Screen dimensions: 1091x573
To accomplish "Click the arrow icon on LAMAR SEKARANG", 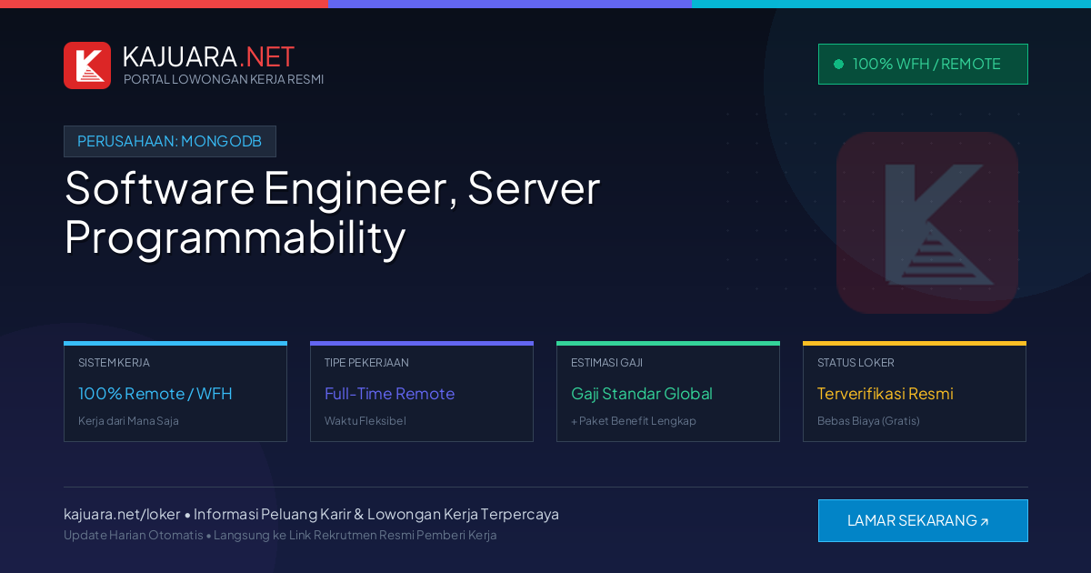I will pyautogui.click(x=984, y=522).
